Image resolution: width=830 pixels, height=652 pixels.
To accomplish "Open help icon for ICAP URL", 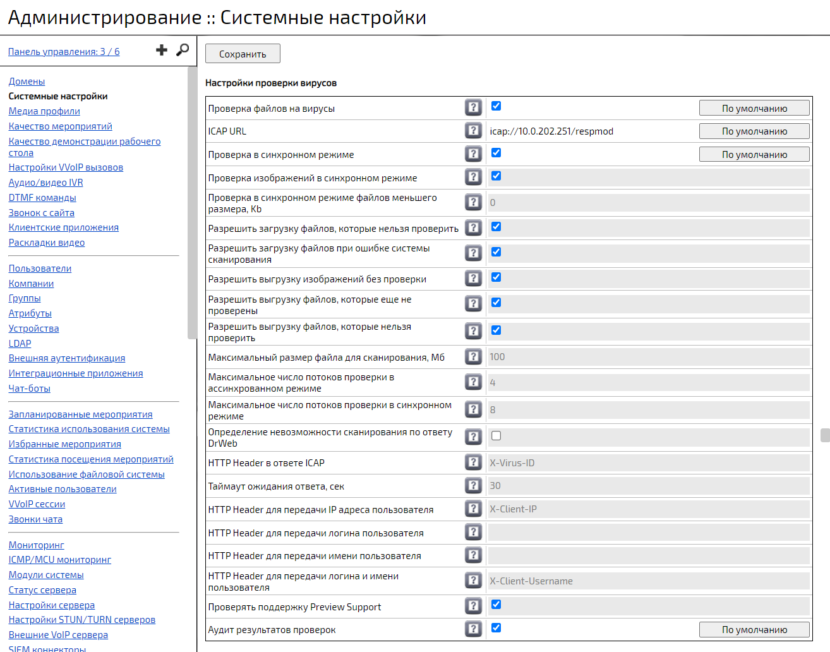I will click(x=473, y=131).
